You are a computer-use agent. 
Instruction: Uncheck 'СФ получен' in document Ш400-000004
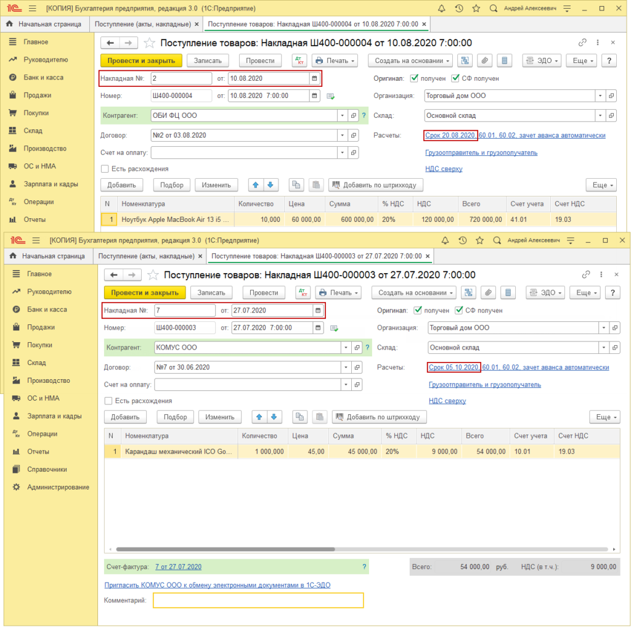[x=456, y=78]
